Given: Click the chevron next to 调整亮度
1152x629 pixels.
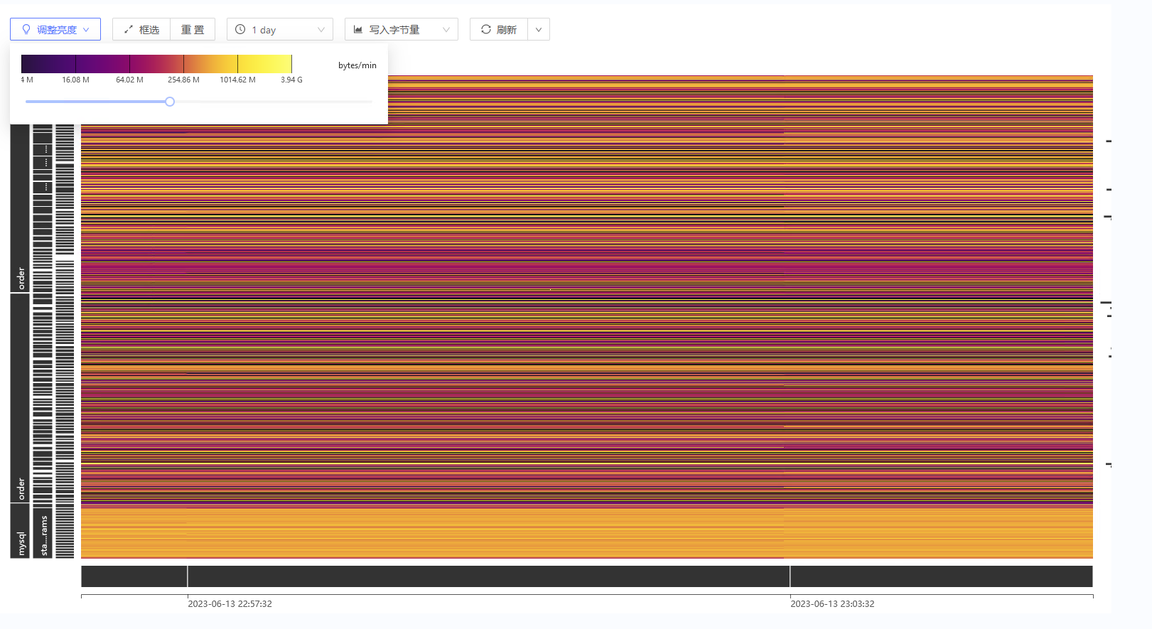Looking at the screenshot, I should click(86, 30).
